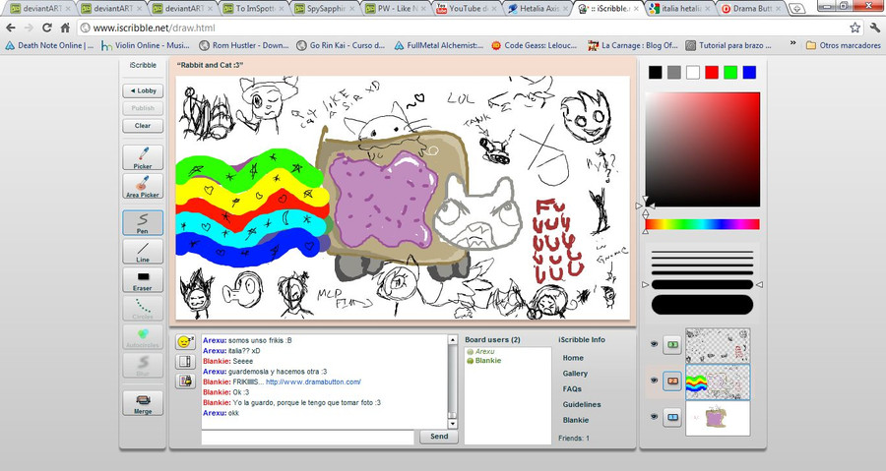
Task: Click the browser forward arrow
Action: click(x=29, y=28)
